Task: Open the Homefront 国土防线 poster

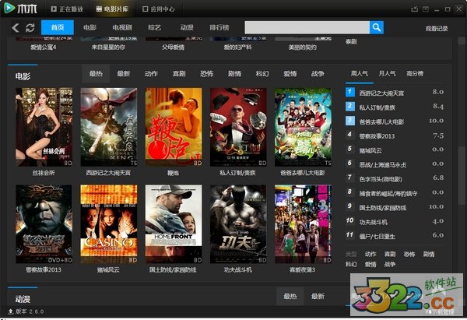Action: 174,224
